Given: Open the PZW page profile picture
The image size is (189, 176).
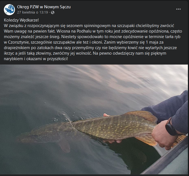Looking at the screenshot, I should click(x=9, y=10).
